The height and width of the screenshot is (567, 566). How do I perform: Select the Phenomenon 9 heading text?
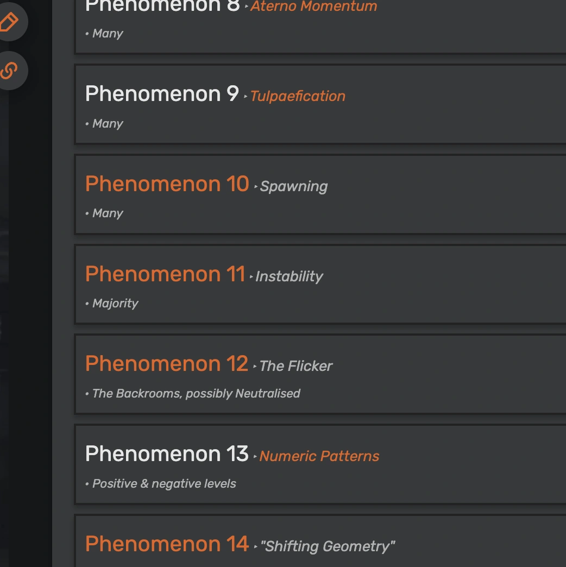tap(162, 94)
